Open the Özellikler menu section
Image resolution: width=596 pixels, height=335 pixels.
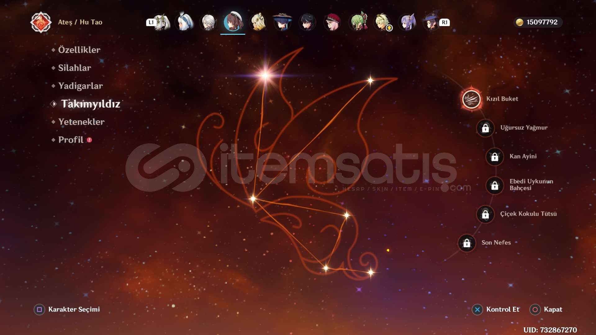point(79,50)
